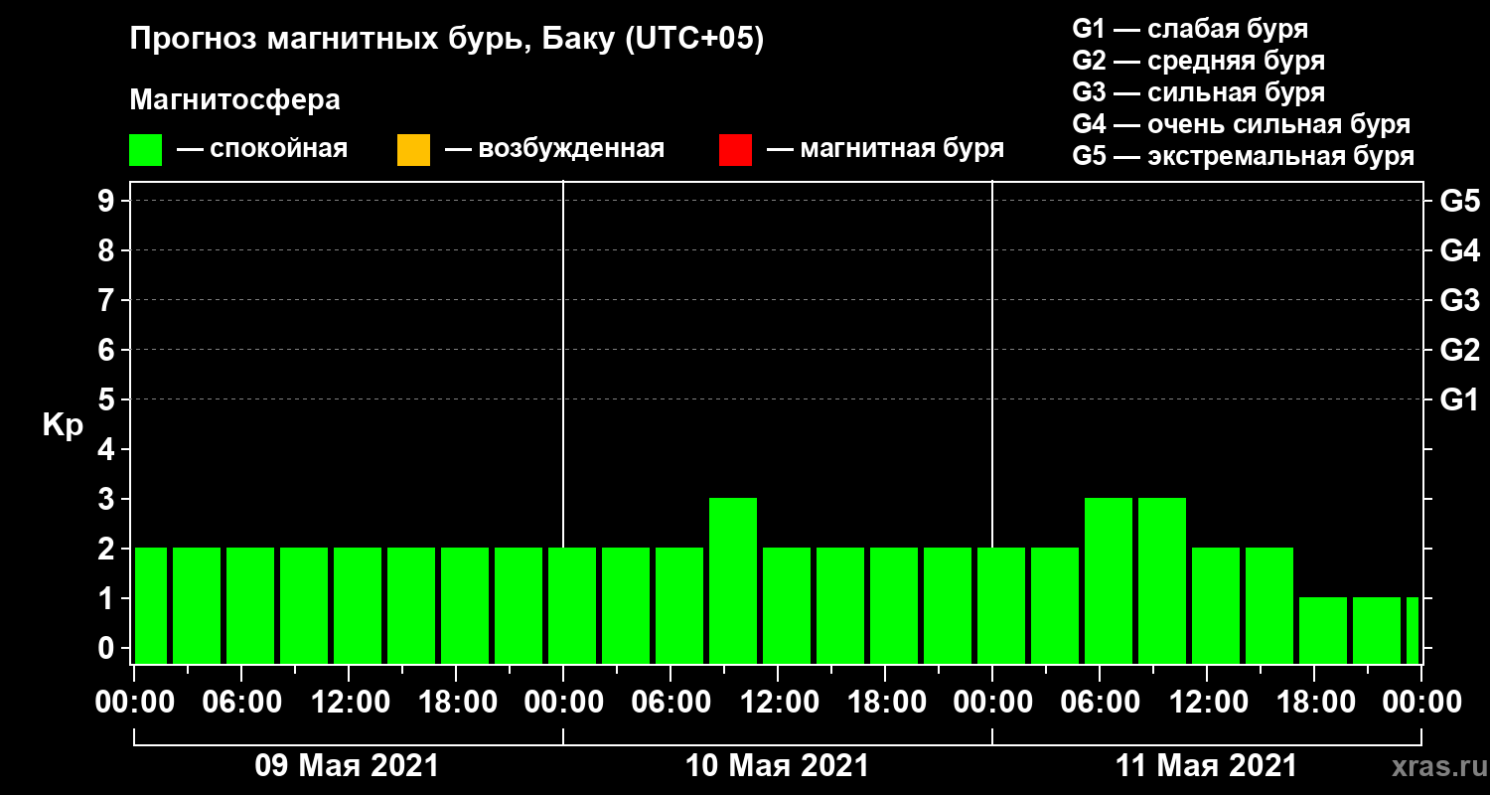This screenshot has width=1490, height=795.
Task: Click the '12:00' time label for 09 Мая
Action: [x=350, y=702]
